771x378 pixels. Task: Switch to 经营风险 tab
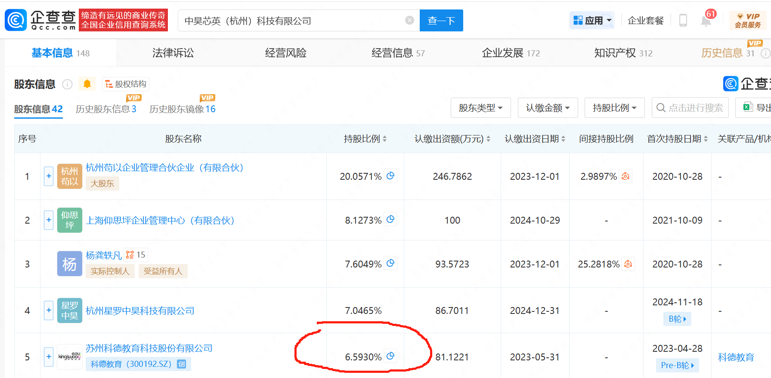[286, 53]
